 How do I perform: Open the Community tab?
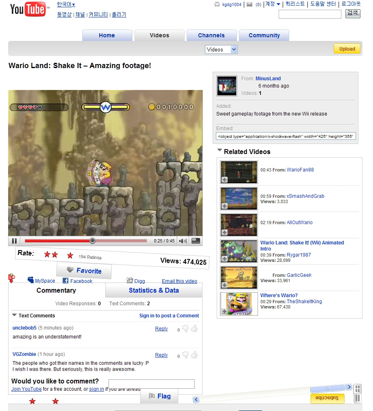(x=264, y=35)
